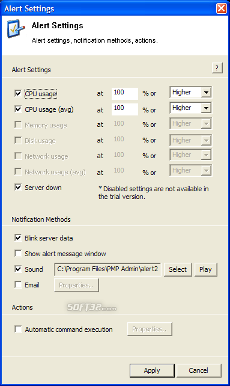Click Select to choose a sound file
This screenshot has width=230, height=386.
click(178, 269)
